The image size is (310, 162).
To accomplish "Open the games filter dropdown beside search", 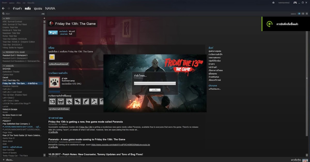I will tap(43, 14).
